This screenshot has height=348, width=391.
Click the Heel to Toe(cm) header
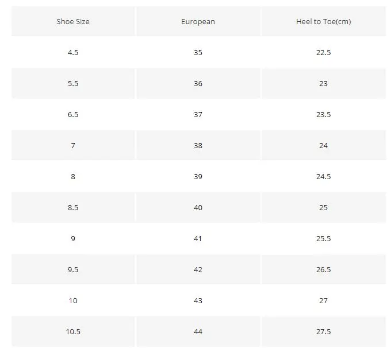tap(323, 21)
